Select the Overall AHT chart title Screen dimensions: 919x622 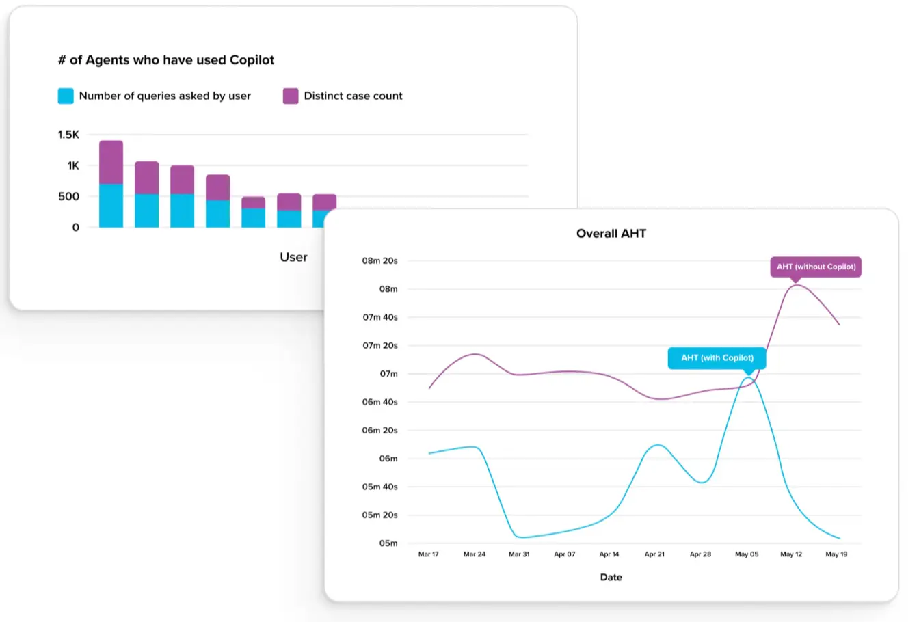(611, 233)
